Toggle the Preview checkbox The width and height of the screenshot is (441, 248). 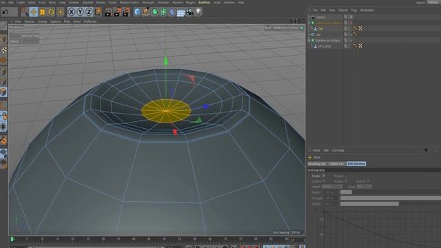click(x=346, y=176)
